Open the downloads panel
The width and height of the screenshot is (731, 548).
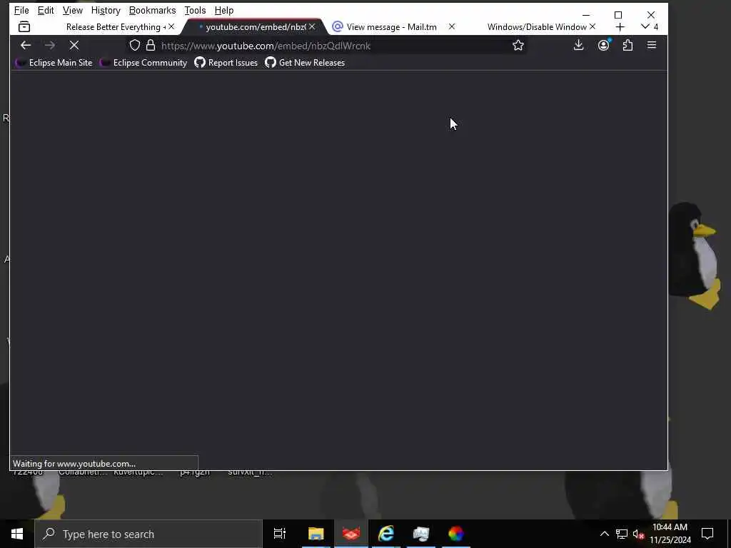(578, 45)
